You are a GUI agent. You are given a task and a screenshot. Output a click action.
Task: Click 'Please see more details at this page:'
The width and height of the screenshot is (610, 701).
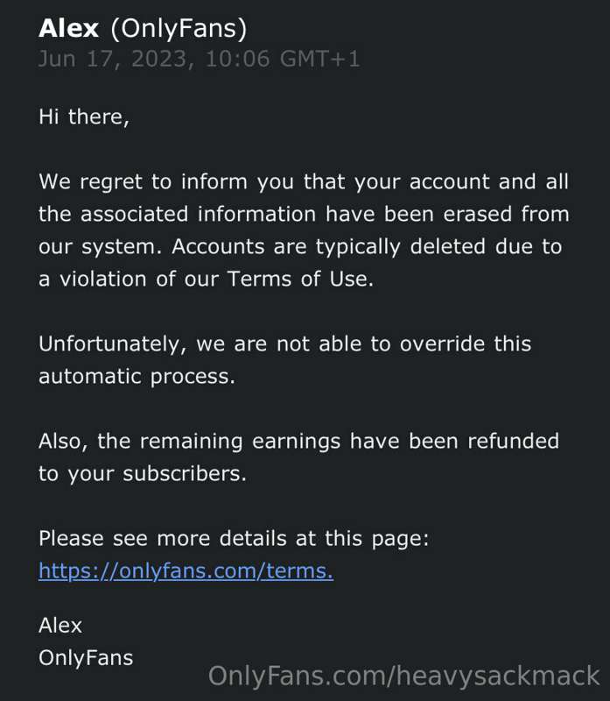tap(234, 539)
